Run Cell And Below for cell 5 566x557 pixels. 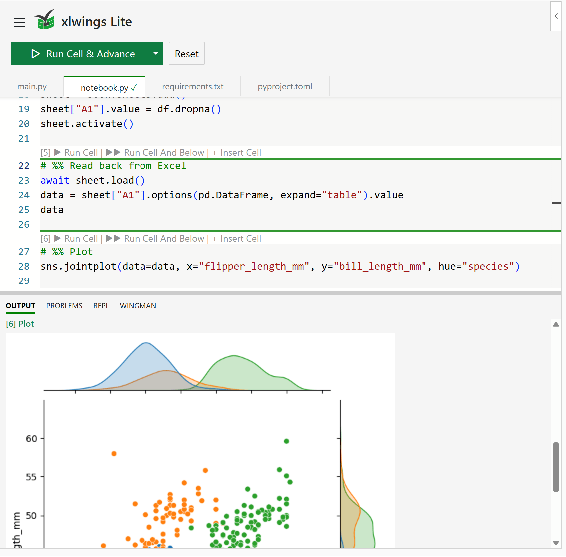[155, 153]
